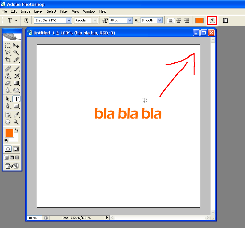Click the Create Warped Text icon
Screen dimensions: 245x228
coord(212,20)
